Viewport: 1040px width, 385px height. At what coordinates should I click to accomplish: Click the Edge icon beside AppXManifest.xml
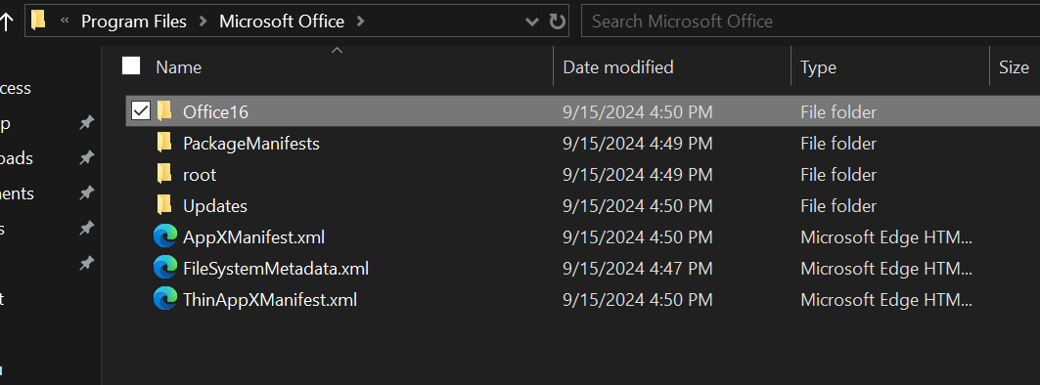(165, 236)
